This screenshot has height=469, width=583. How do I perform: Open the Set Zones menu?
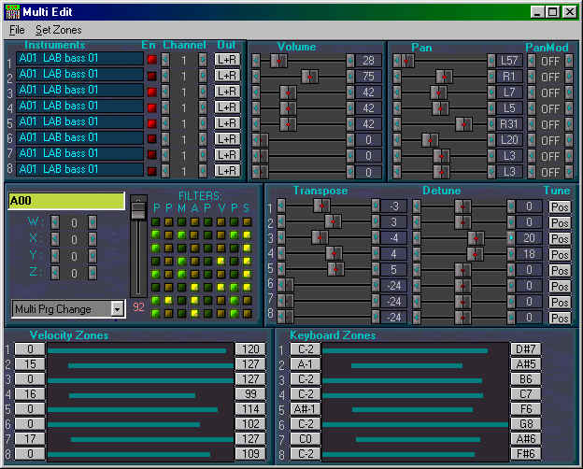[58, 30]
